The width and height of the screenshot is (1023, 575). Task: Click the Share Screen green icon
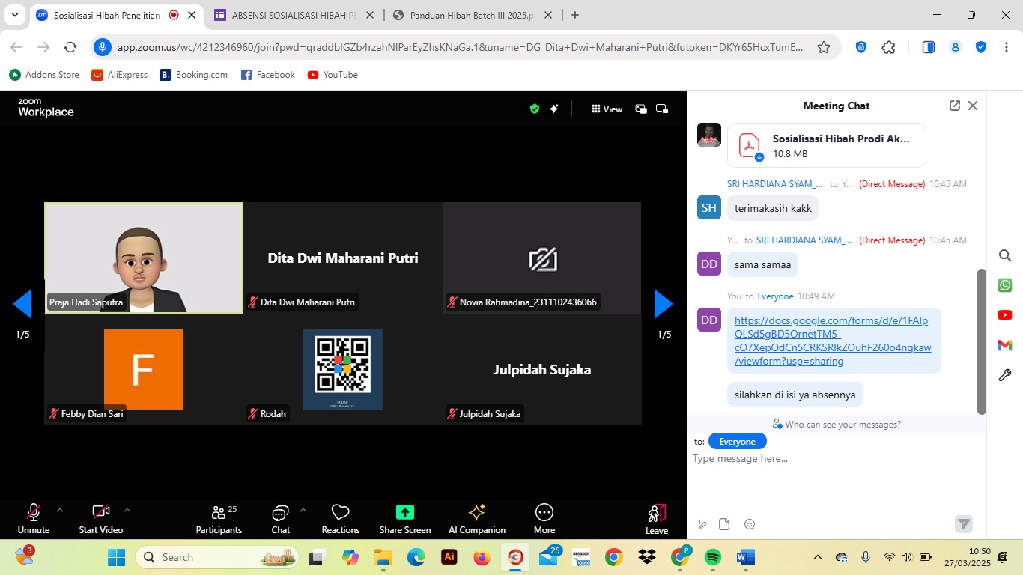pyautogui.click(x=404, y=513)
